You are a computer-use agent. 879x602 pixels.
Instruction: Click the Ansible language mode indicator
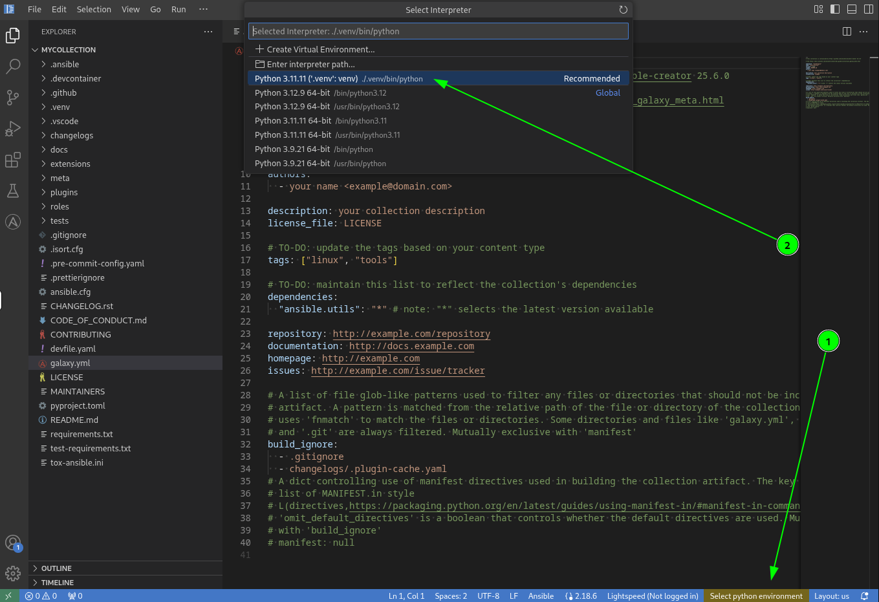(x=541, y=596)
